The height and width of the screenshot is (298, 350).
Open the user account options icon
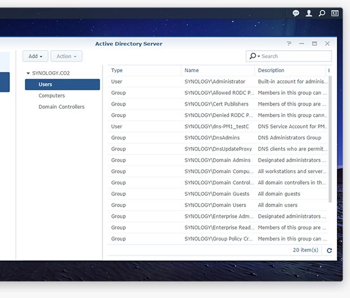pyautogui.click(x=309, y=14)
